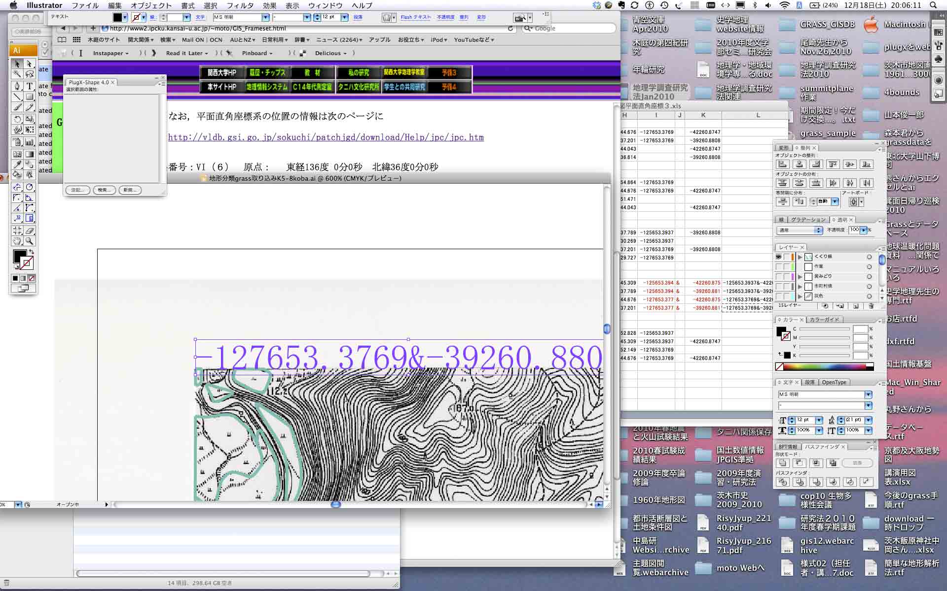Click vertical distribute top icon
This screenshot has height=591, width=947.
(782, 183)
